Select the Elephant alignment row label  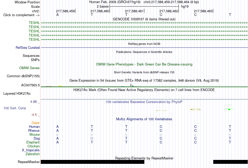(x=33, y=142)
